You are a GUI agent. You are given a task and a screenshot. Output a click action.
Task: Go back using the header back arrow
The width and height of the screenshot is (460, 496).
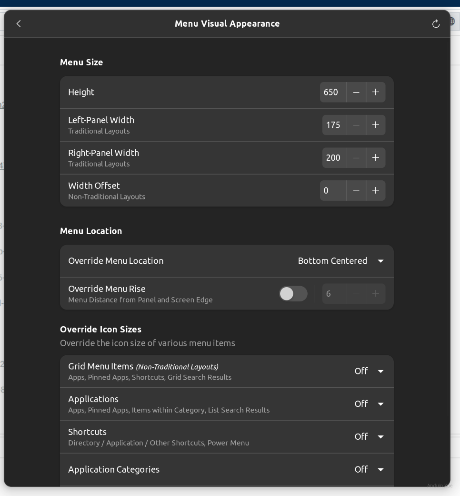click(19, 24)
